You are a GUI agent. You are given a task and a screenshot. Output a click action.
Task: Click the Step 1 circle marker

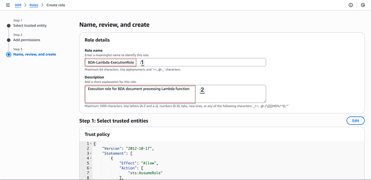coord(9,26)
